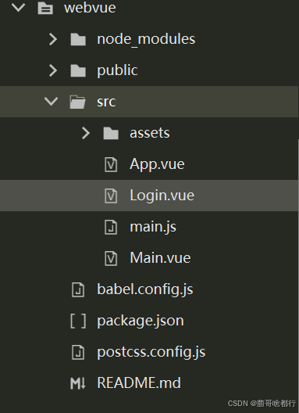Select the public folder label

coord(117,70)
